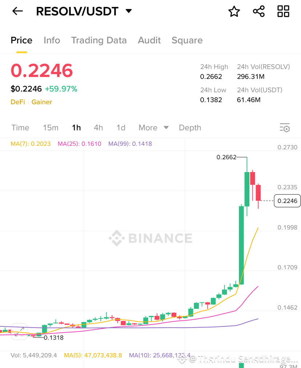Select the MA(25): 0.1610 indicator label
The height and width of the screenshot is (368, 301).
(80, 144)
